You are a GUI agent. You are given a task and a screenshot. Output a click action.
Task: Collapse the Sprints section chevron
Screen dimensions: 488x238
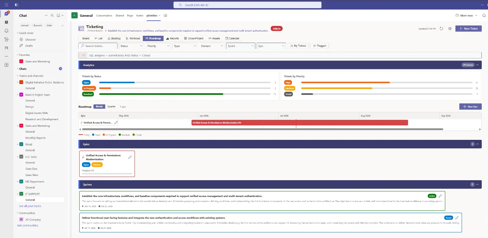(477, 184)
